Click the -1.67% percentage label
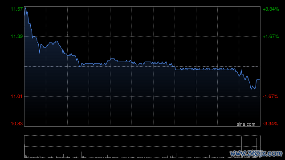This screenshot has width=285, height=160. (x=270, y=96)
